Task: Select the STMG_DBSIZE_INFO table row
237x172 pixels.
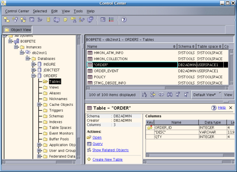Action: pyautogui.click(x=157, y=83)
